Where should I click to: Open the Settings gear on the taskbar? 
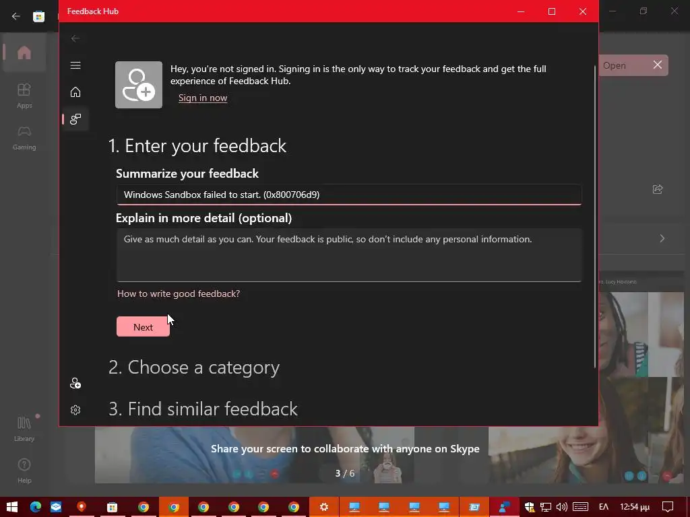pos(324,507)
